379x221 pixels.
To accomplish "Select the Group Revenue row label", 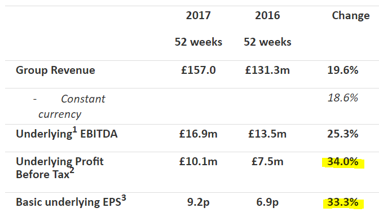I will (55, 70).
